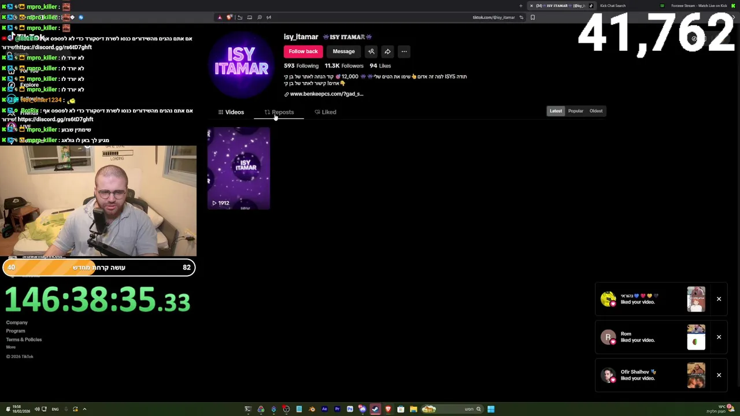Click the ENG language indicator
740x416 pixels.
click(55, 409)
